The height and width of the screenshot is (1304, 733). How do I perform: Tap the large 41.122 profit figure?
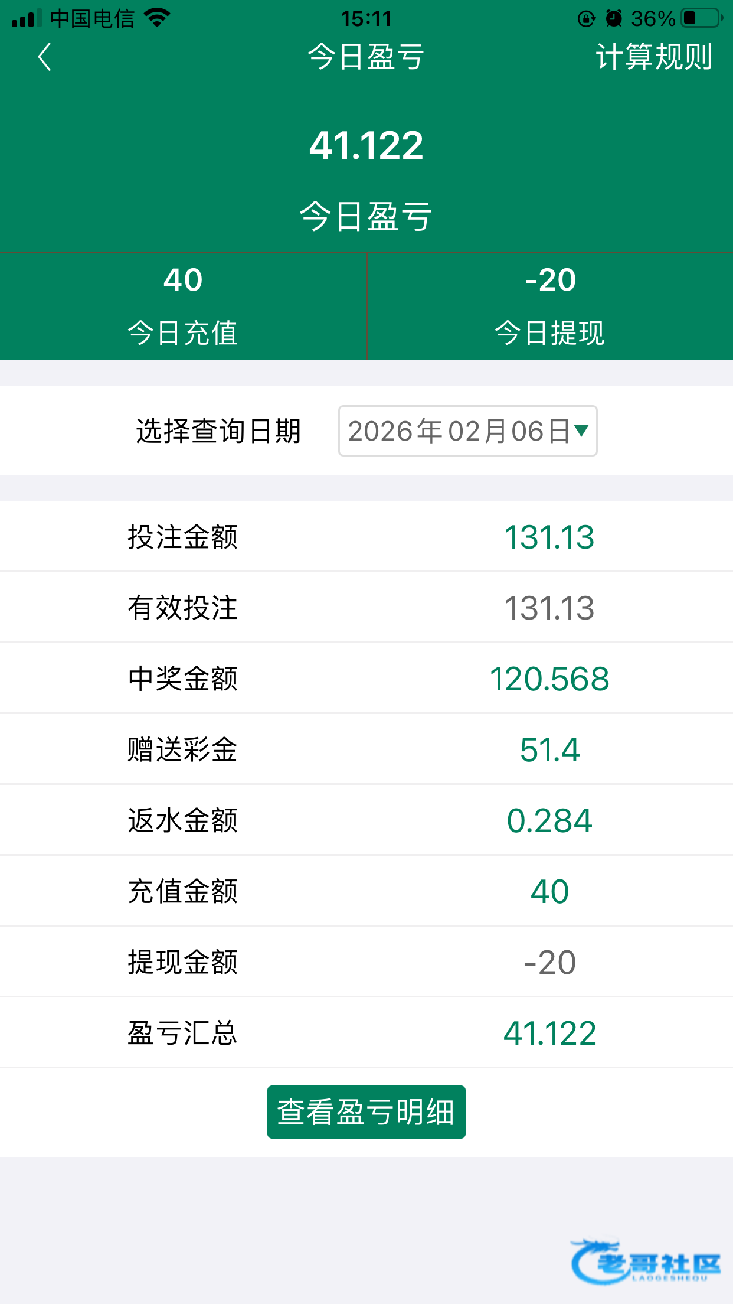click(366, 145)
